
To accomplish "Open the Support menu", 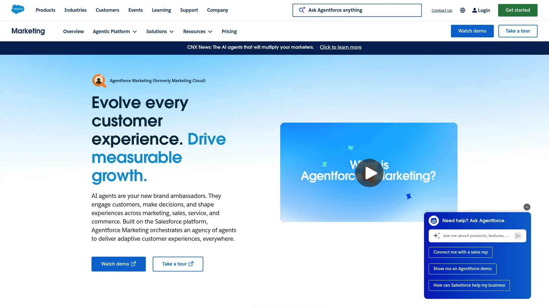I will coord(189,10).
